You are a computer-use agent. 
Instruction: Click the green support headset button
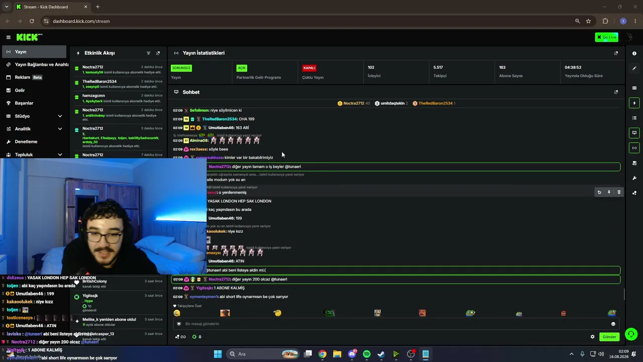click(631, 334)
